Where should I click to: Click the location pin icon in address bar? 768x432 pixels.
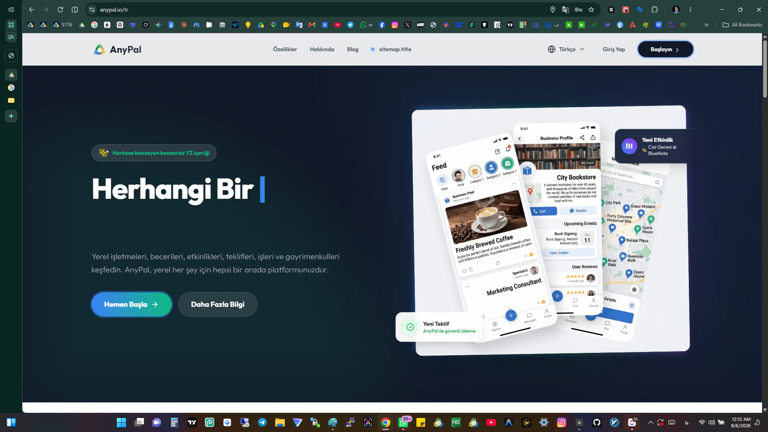point(553,10)
